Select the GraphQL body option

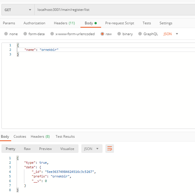tap(140, 34)
